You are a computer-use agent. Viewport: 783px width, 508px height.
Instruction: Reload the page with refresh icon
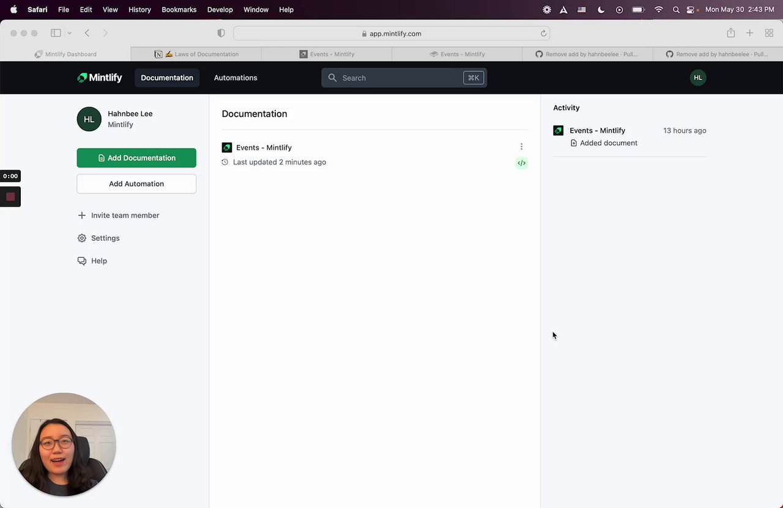pos(543,34)
